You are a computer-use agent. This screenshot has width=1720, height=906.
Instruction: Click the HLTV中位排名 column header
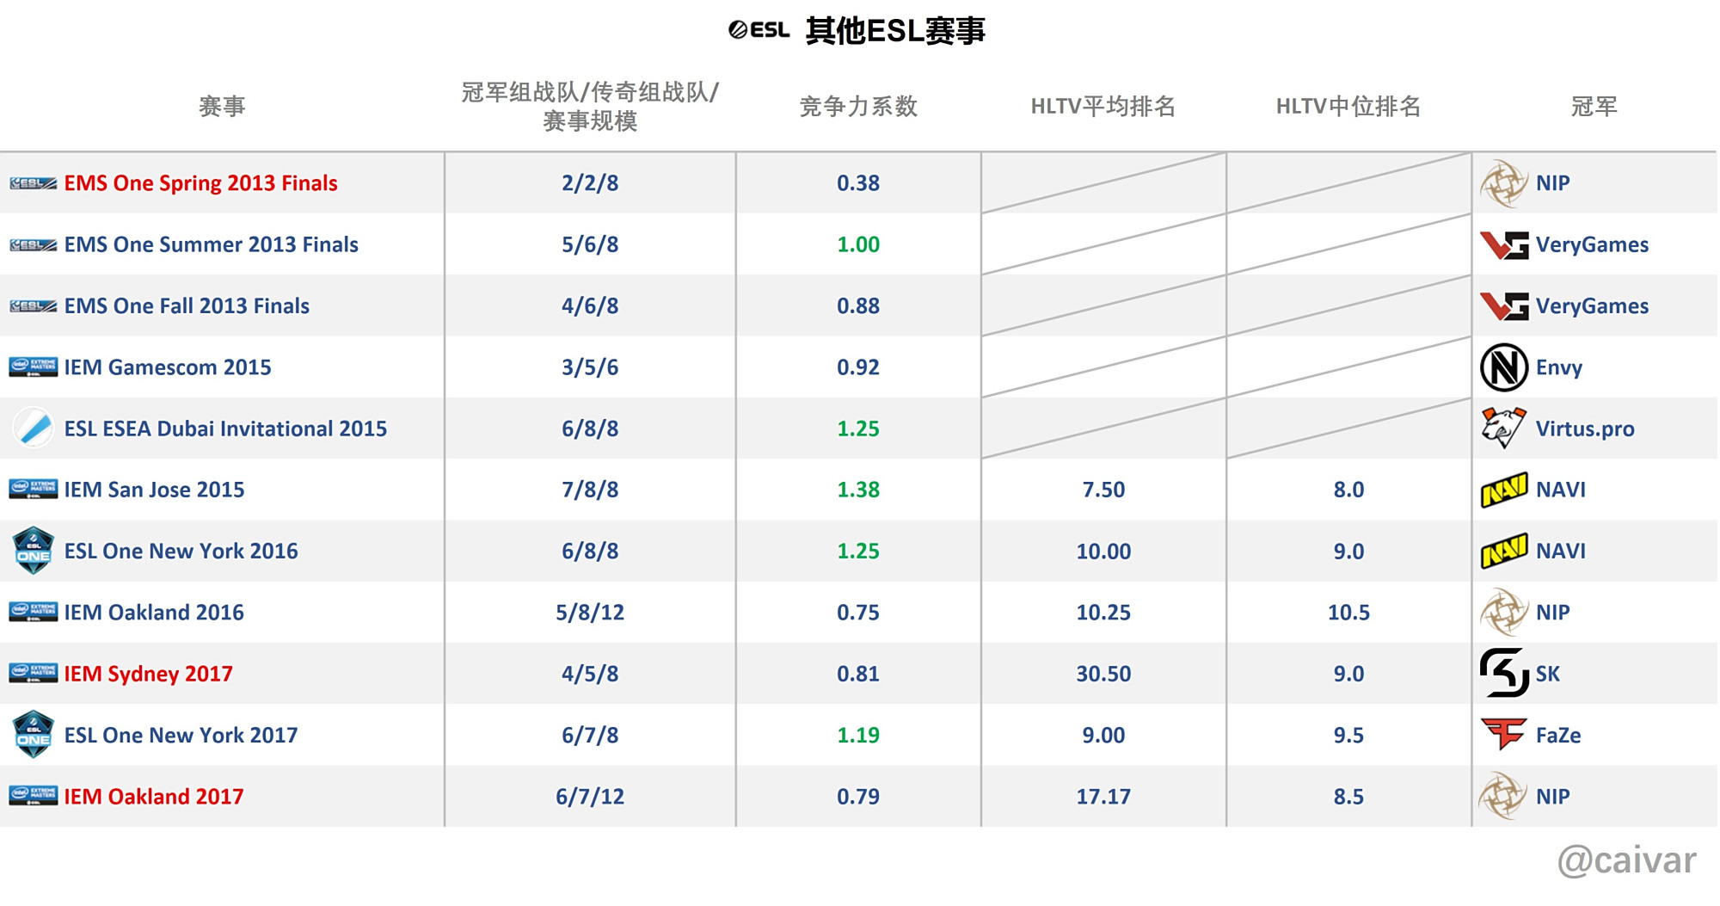pyautogui.click(x=1348, y=107)
